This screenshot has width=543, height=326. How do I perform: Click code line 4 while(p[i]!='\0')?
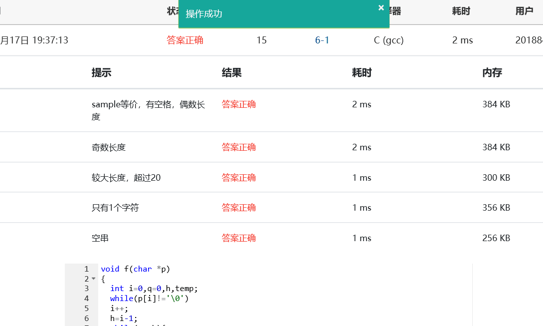(149, 299)
